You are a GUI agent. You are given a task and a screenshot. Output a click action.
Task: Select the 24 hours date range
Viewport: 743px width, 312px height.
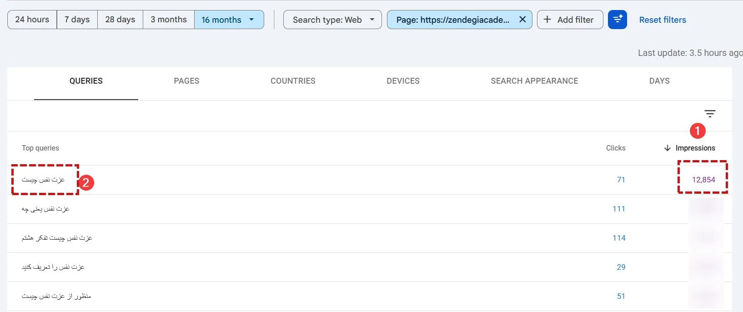pyautogui.click(x=32, y=20)
